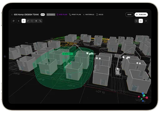
Task: Select the pointer selection tool
Action: 24,21
